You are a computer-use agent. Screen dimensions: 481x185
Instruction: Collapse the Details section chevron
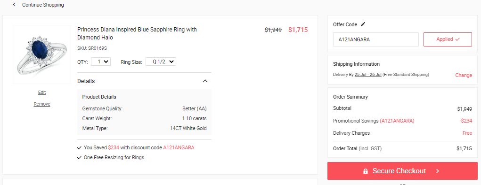click(205, 81)
